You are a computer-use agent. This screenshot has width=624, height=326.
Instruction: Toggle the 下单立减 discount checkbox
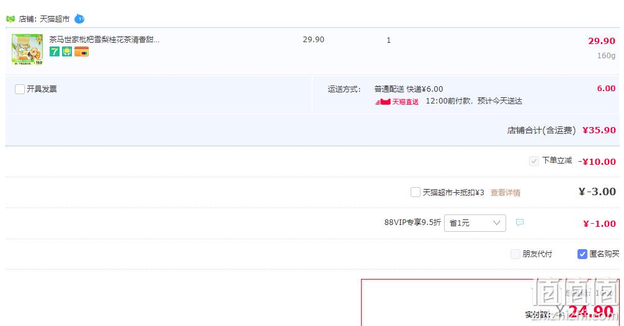[x=533, y=161]
